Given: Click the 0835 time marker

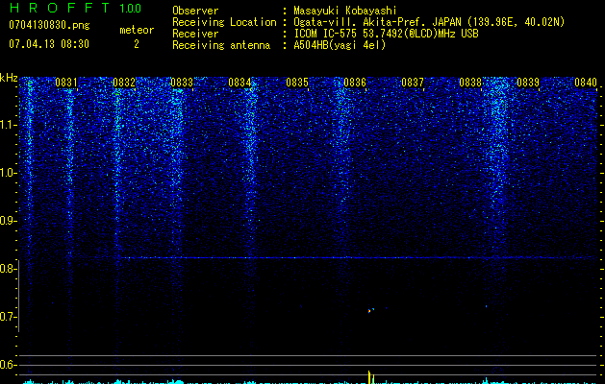Looking at the screenshot, I should click(x=297, y=83).
